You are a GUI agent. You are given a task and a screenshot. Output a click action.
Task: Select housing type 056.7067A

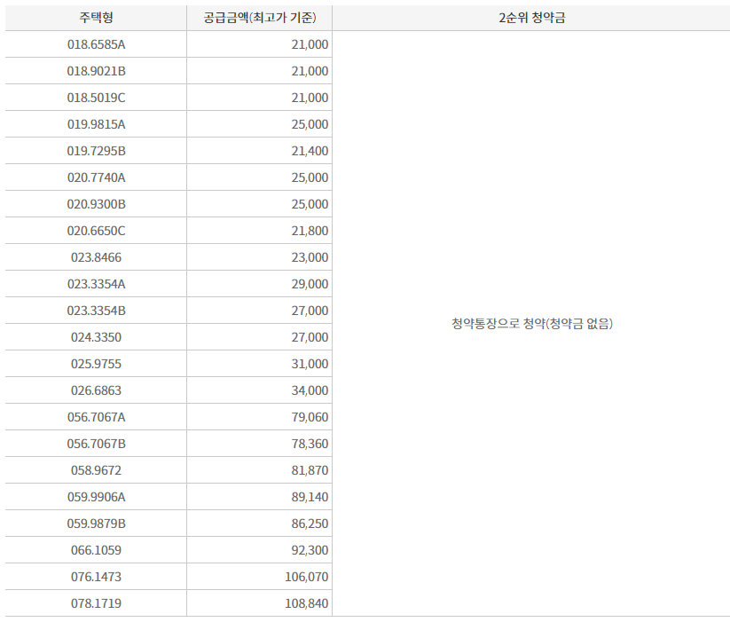pyautogui.click(x=96, y=417)
